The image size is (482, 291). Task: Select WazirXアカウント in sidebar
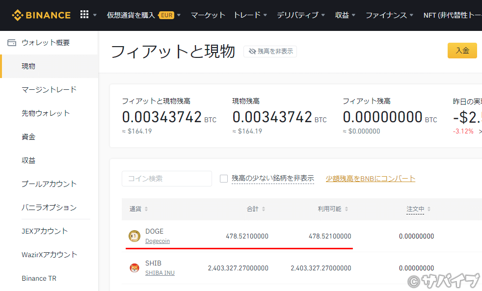click(50, 254)
